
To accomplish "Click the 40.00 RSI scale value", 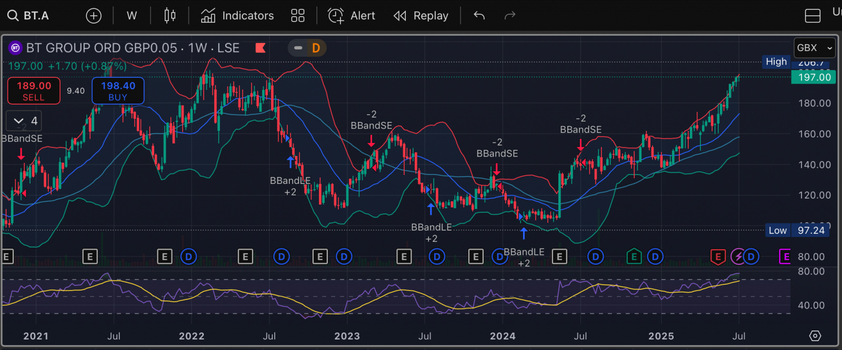I will click(x=811, y=305).
